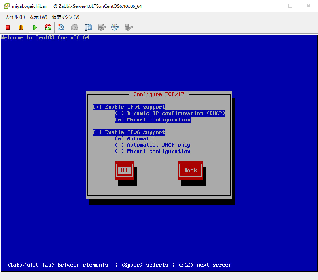
Task: Toggle the Enable IPv4 support checkbox
Action: tap(129, 107)
